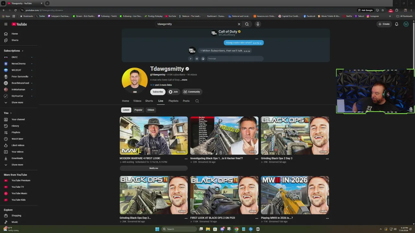The height and width of the screenshot is (233, 415).
Task: Open the Netflix bookmark
Action: 347,16
